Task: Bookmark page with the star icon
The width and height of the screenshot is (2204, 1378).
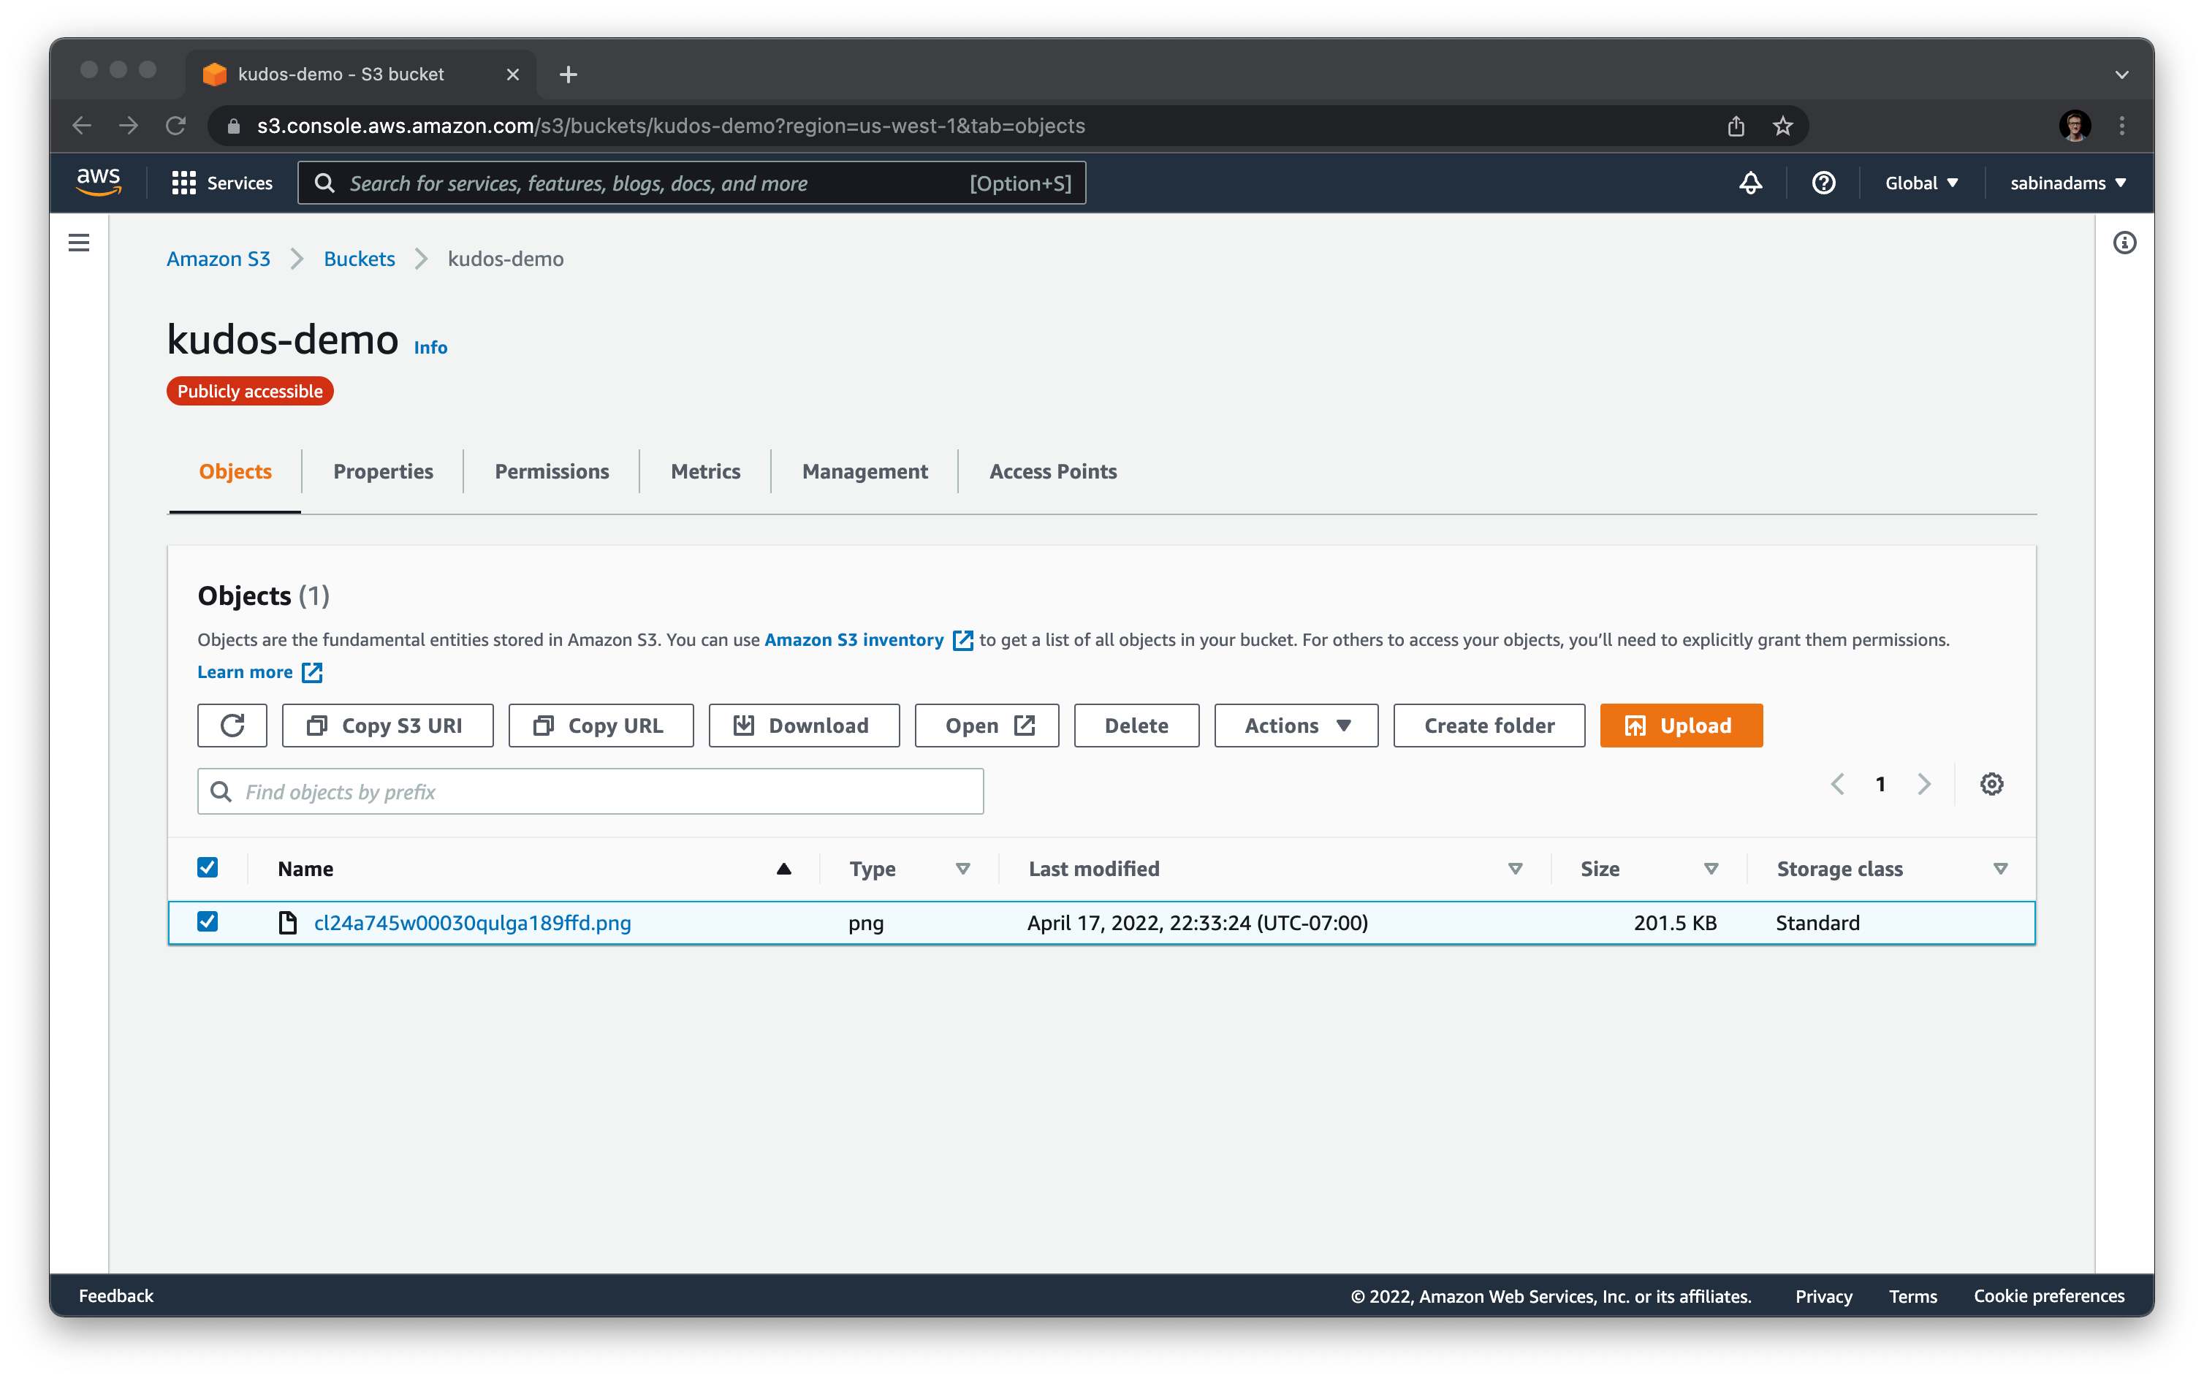Action: 1783,126
